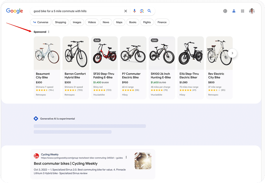This screenshot has width=265, height=183.
Task: Open the EX6 Step-Thru Electric Biker image
Action: (x=191, y=53)
